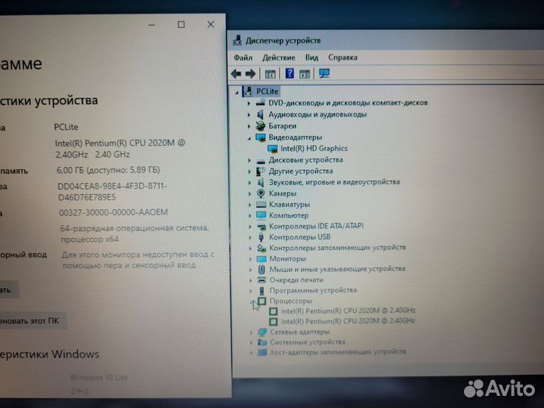Expand the Клавиатуры category
The height and width of the screenshot is (408, 544).
(x=250, y=205)
